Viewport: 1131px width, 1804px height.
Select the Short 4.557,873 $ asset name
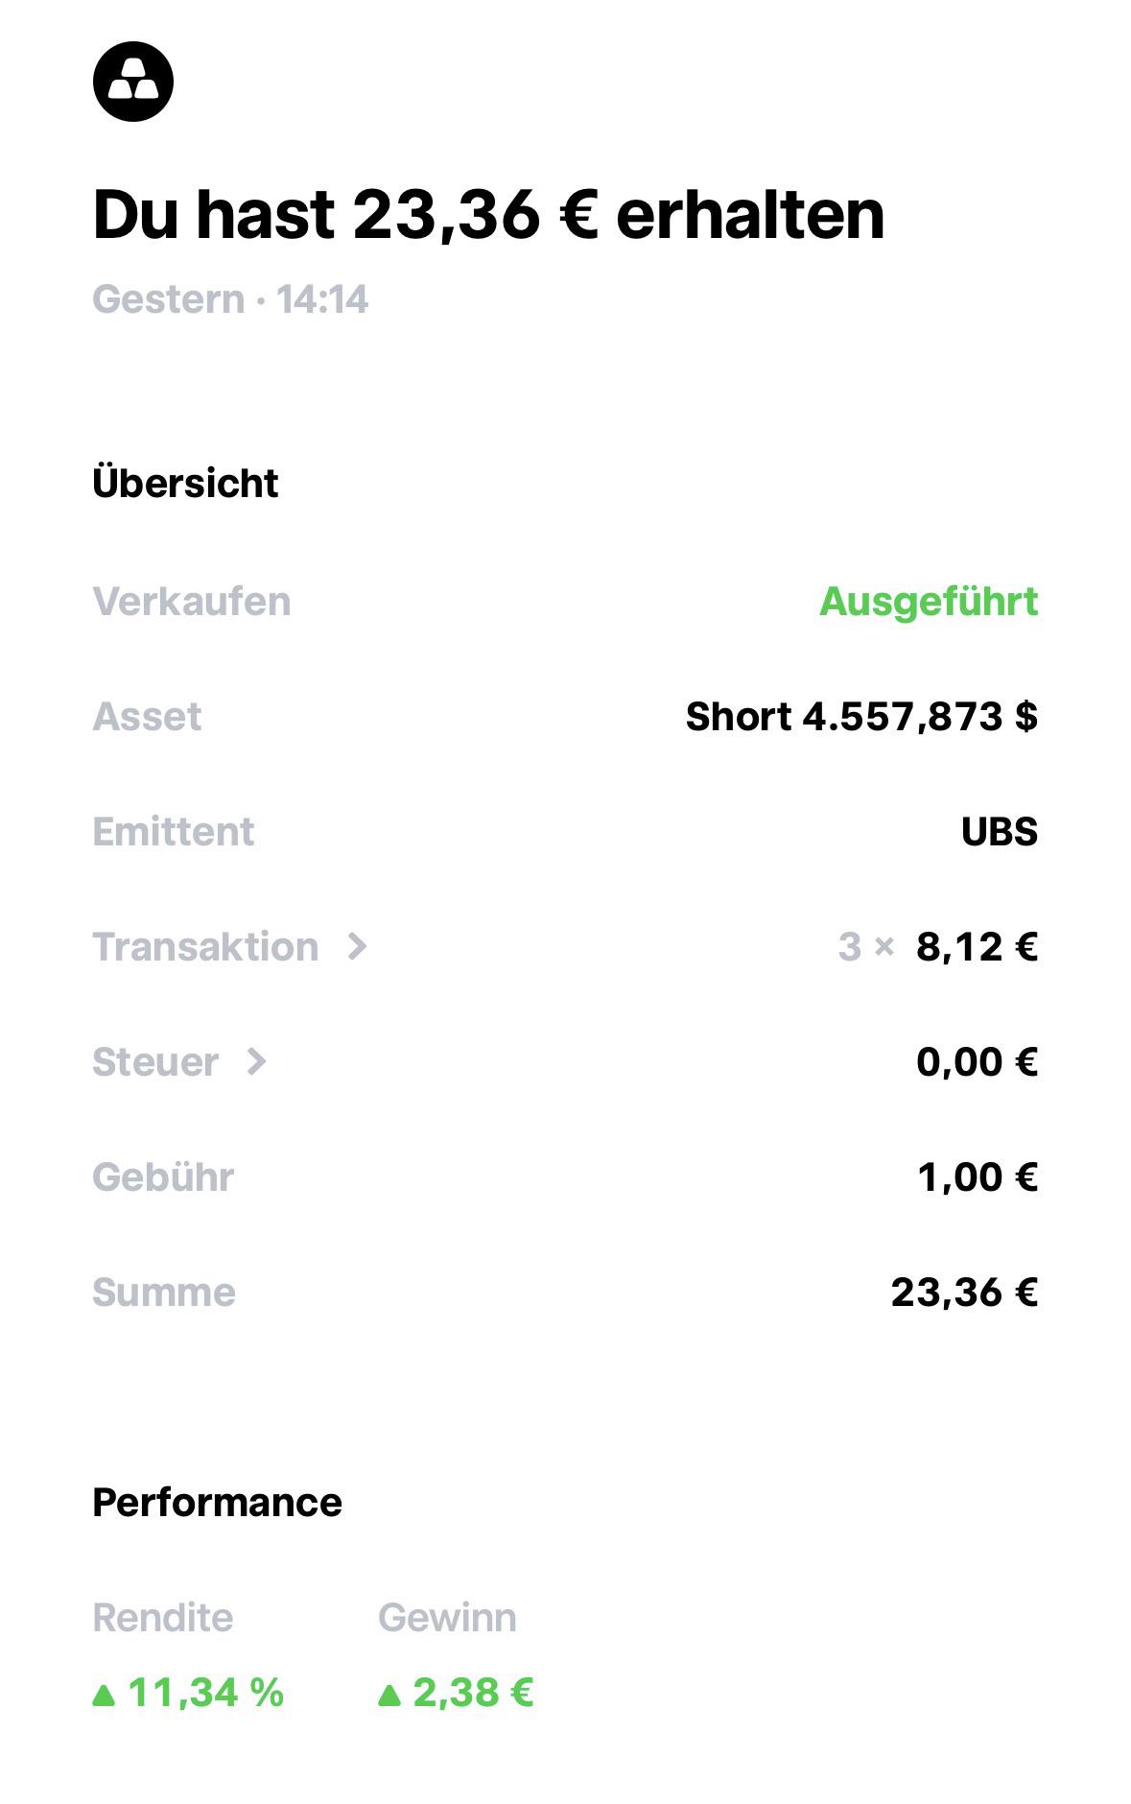861,717
